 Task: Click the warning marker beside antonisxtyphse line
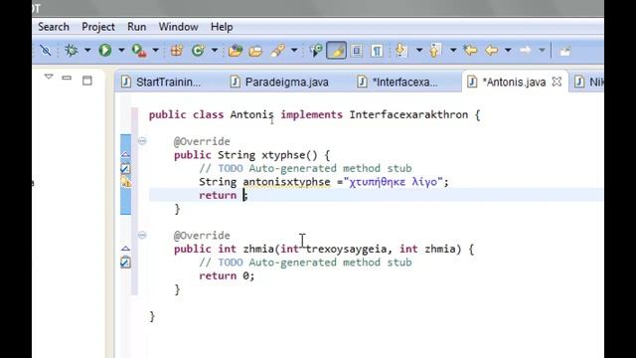[x=125, y=182]
